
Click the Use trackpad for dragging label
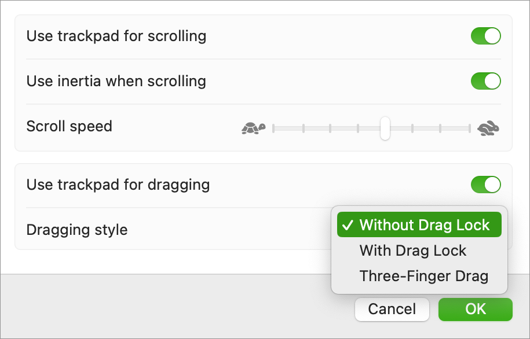[x=118, y=185]
